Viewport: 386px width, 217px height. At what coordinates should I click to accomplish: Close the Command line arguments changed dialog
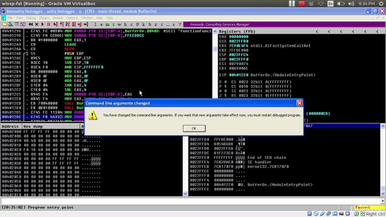[x=300, y=103]
